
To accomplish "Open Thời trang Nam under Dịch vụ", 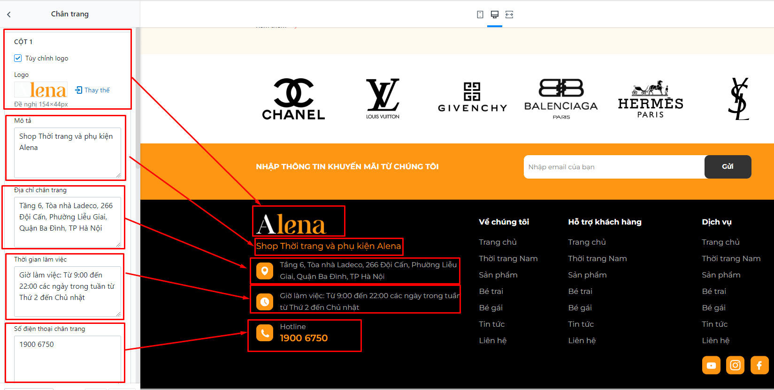I will pyautogui.click(x=731, y=258).
